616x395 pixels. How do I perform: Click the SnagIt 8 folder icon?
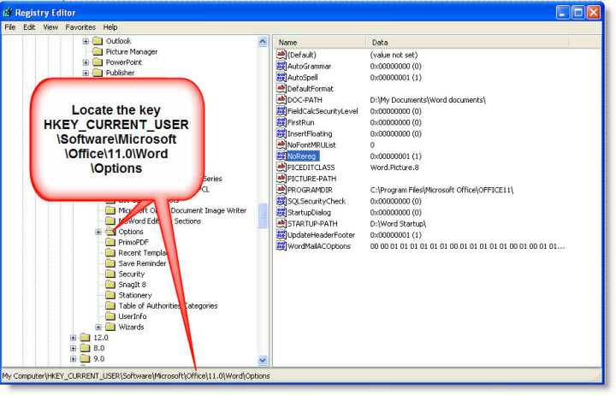[110, 284]
